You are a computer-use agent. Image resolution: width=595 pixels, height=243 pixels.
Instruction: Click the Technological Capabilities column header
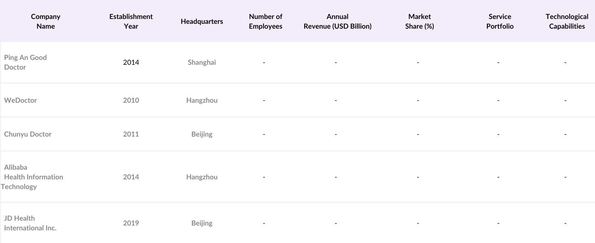tap(567, 21)
